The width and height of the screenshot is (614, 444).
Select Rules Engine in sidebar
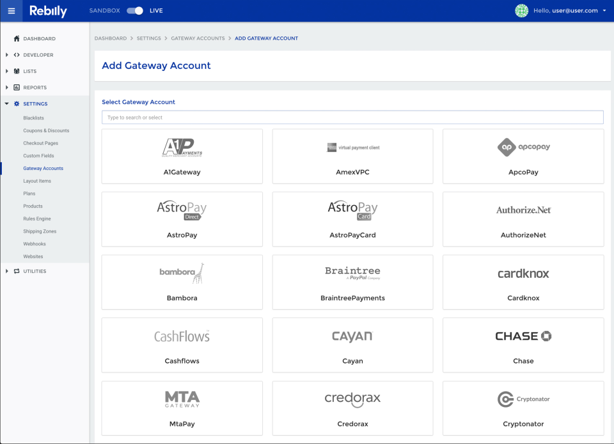click(x=37, y=218)
